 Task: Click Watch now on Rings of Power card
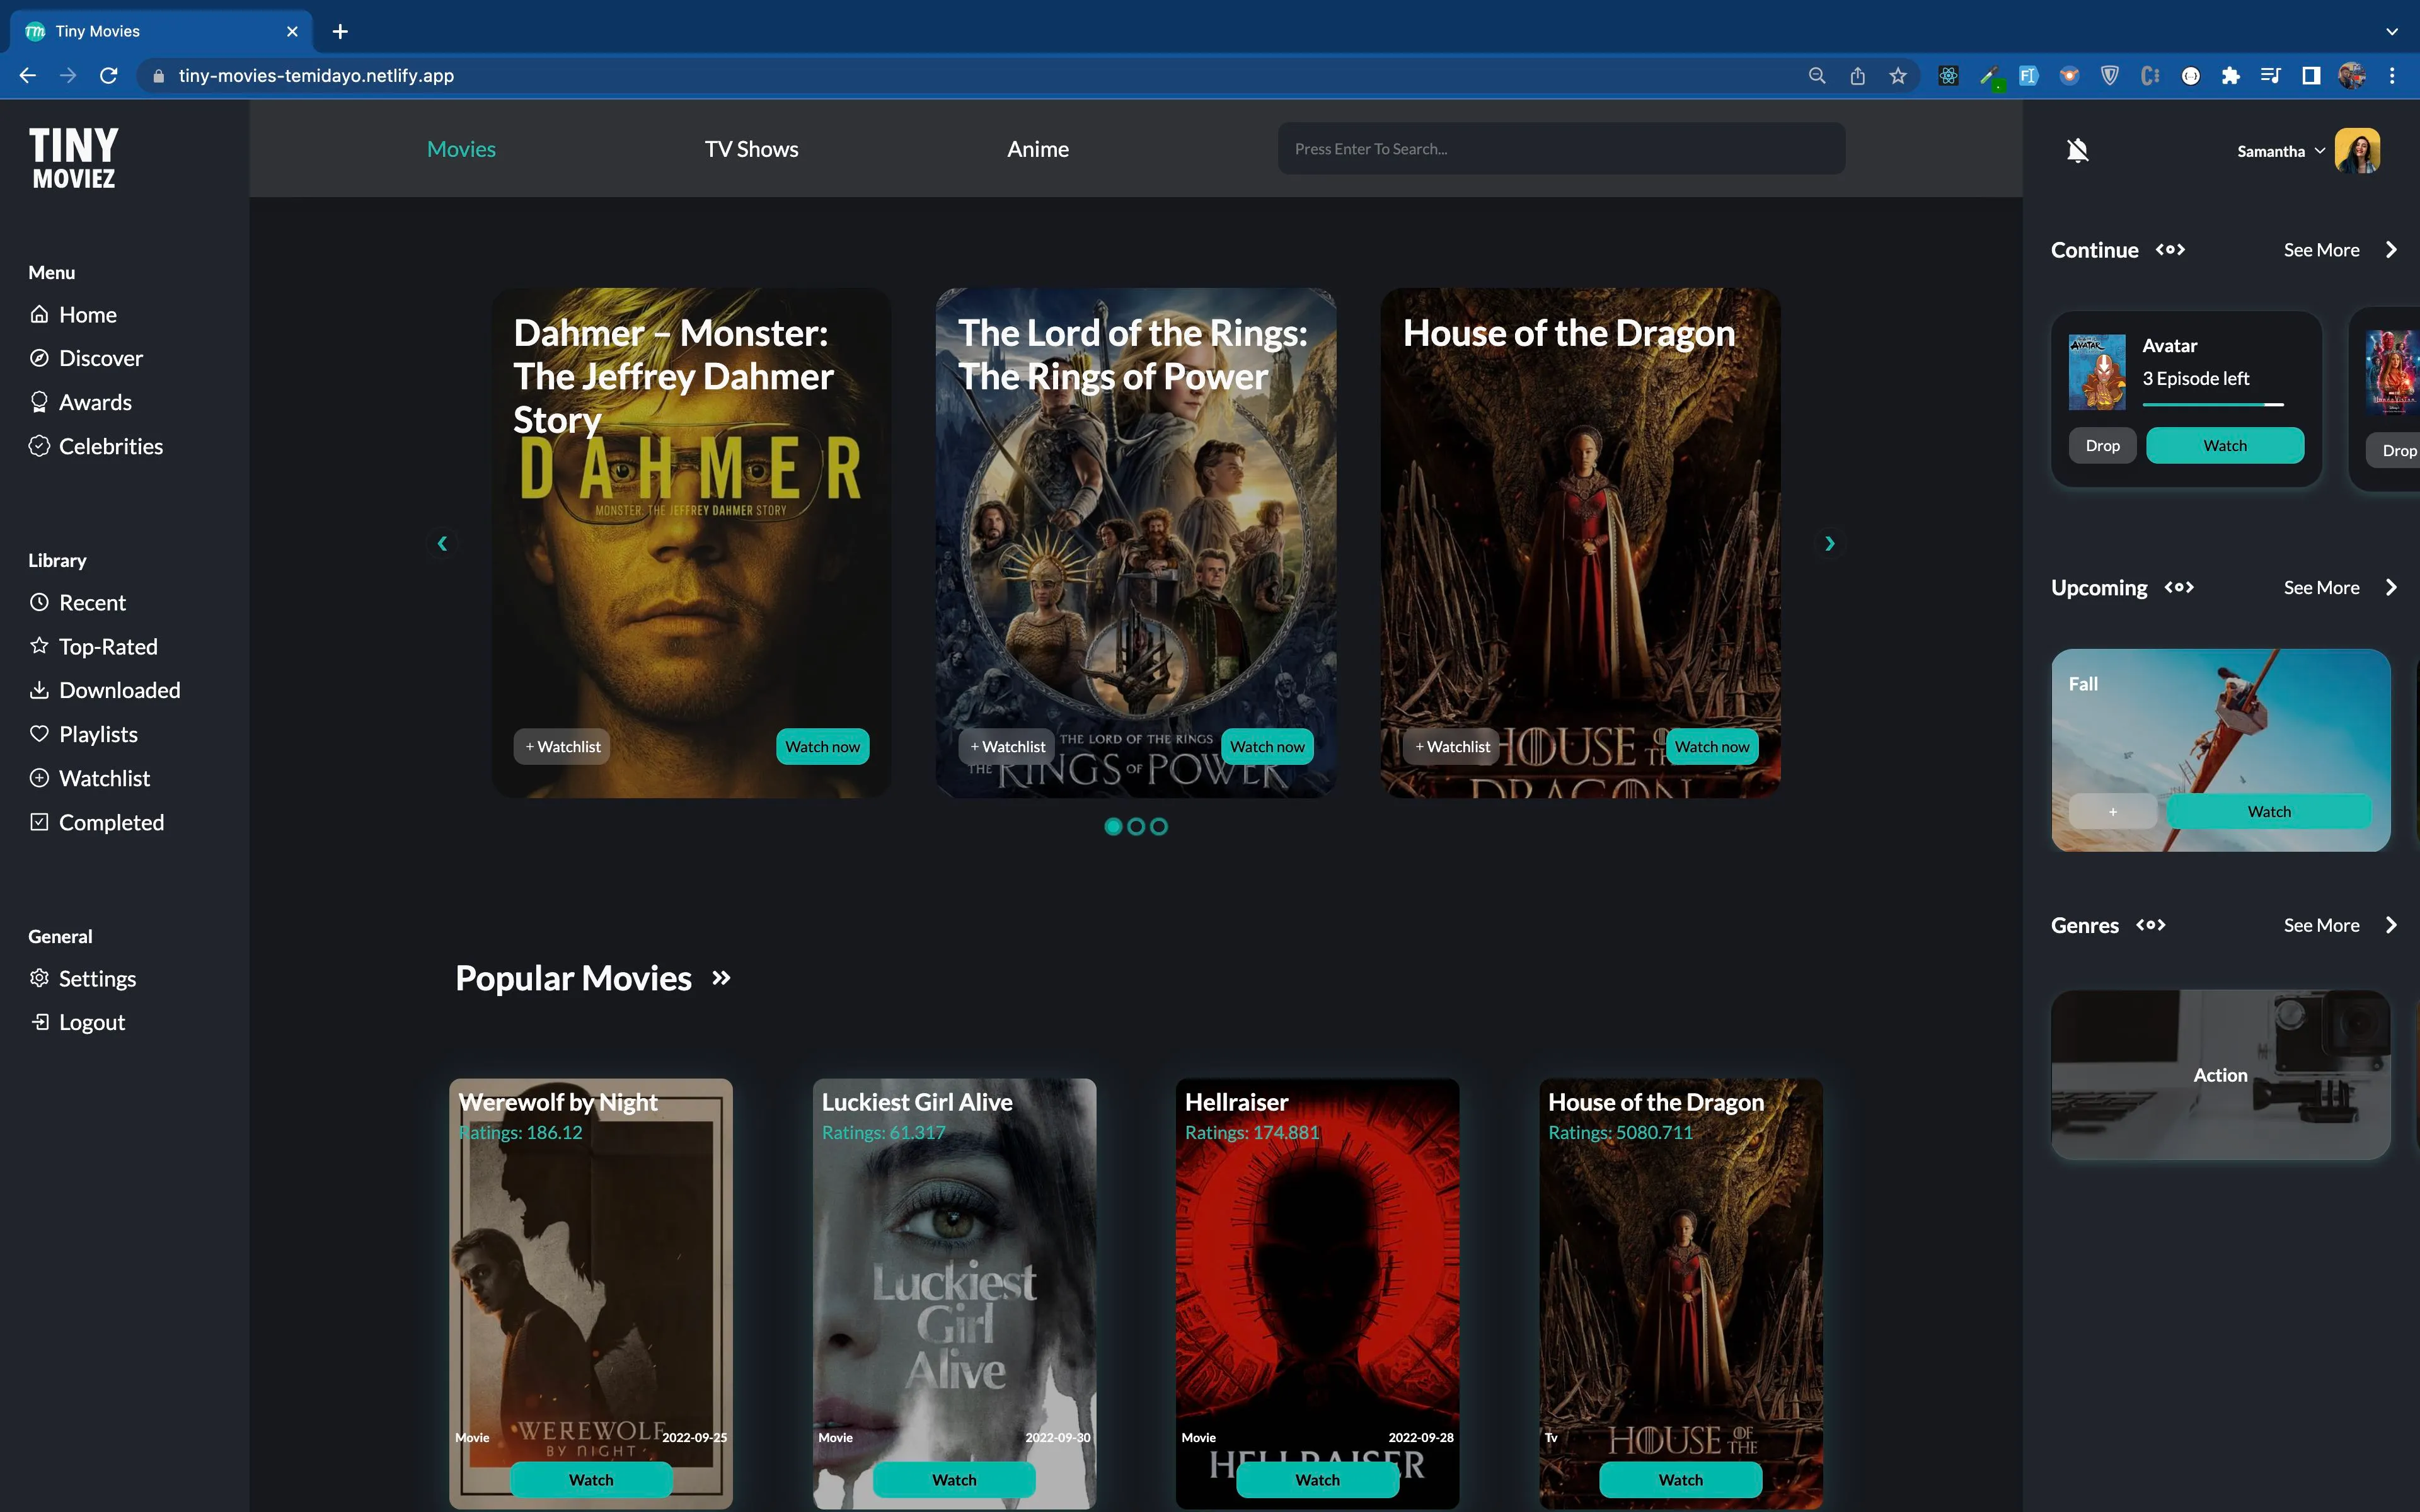(1267, 746)
